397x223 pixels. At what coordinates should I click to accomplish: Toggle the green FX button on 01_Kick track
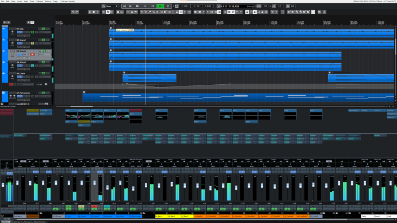click(44, 29)
